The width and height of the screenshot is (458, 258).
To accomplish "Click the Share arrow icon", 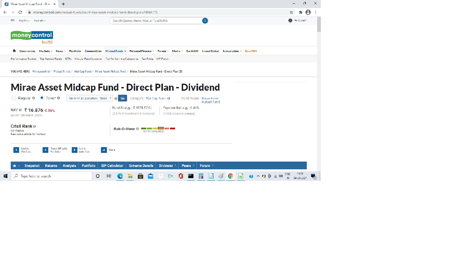I will tap(104, 150).
